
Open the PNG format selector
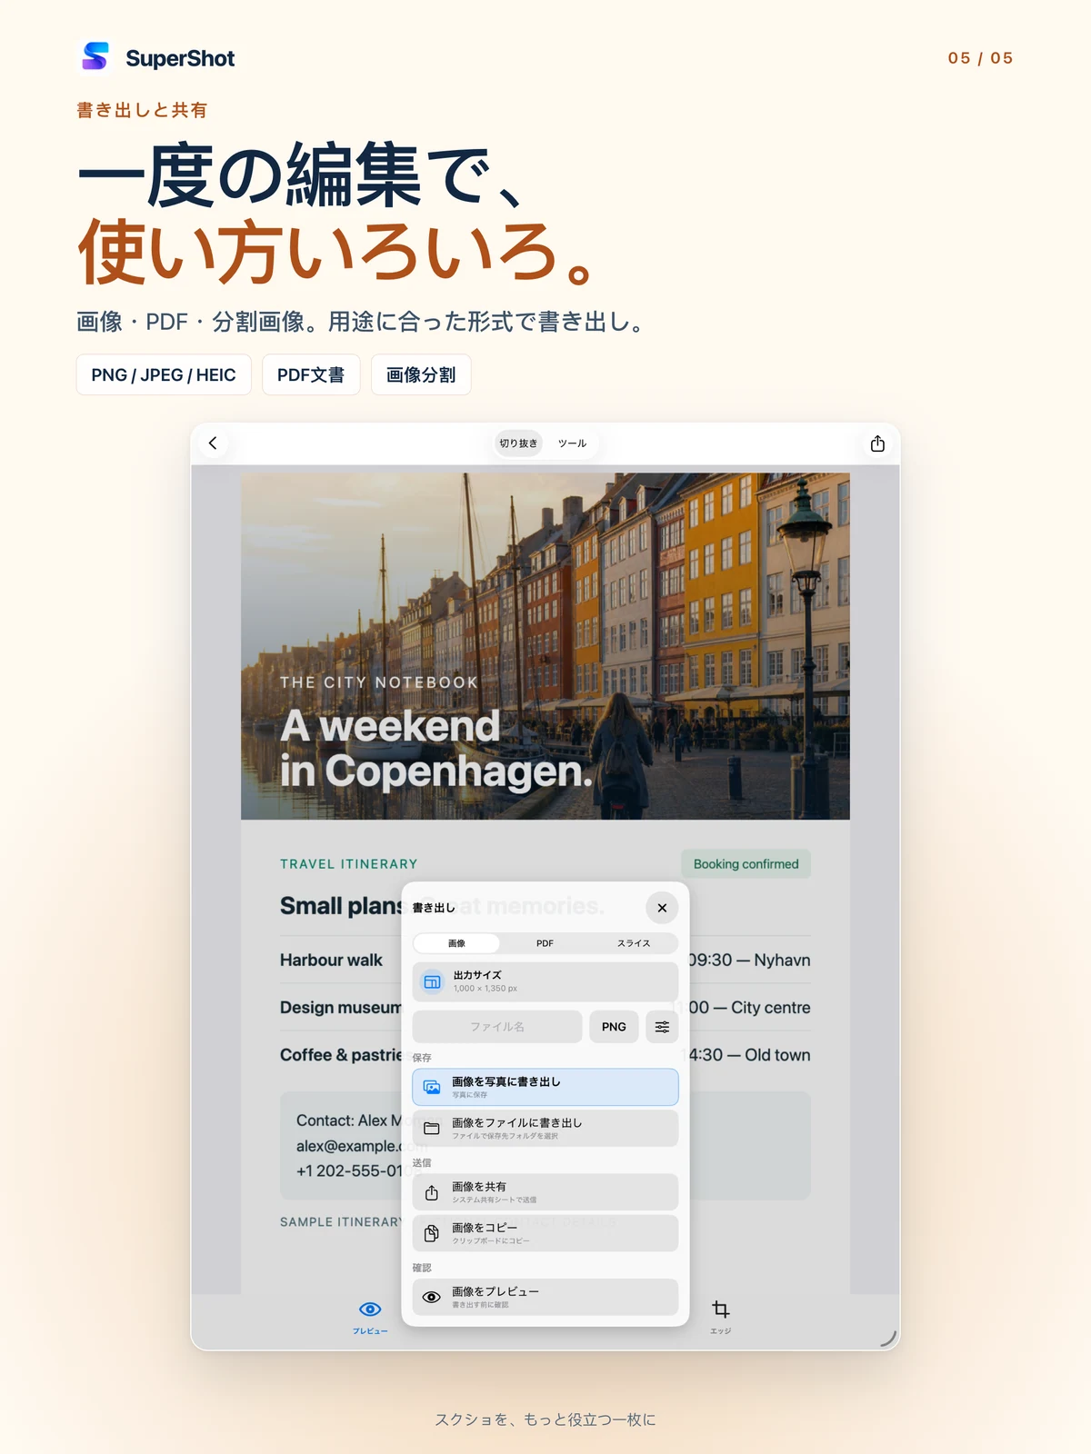(614, 1027)
